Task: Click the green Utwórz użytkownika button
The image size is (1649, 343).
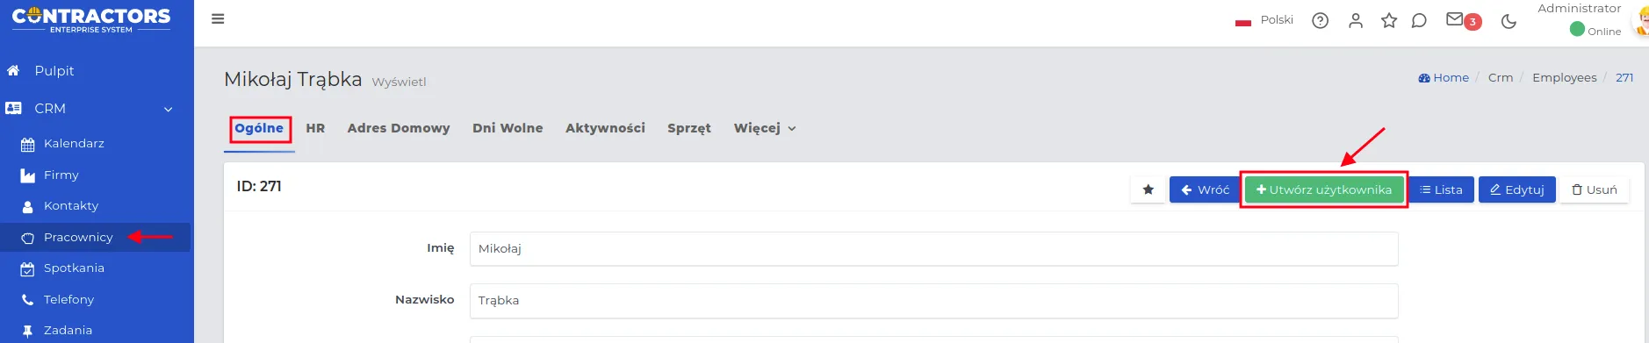Action: 1324,189
